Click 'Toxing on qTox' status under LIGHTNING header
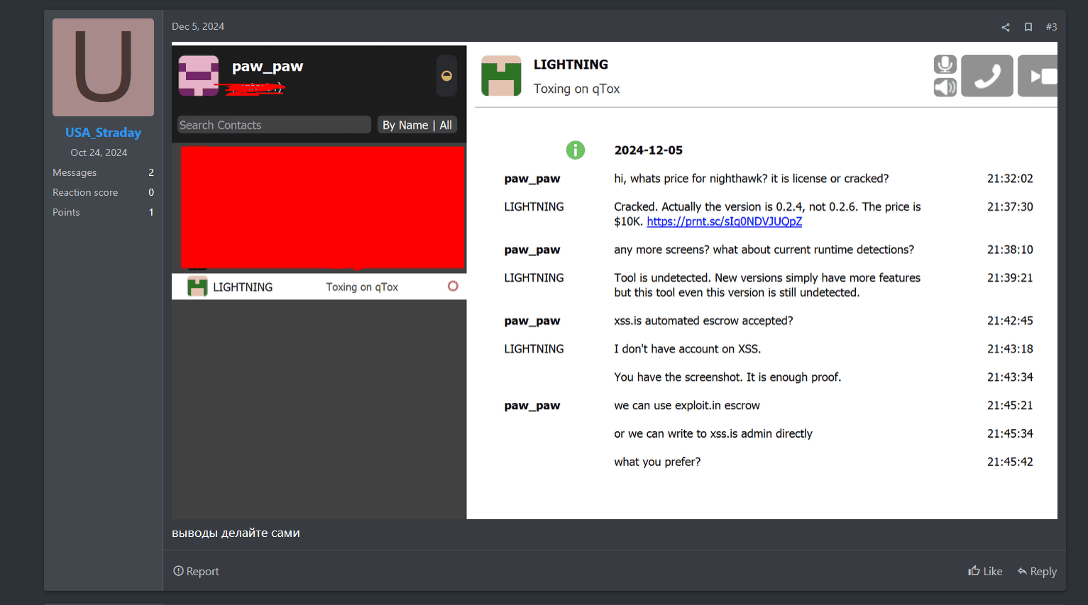Screen dimensions: 1088x605 click(x=577, y=89)
